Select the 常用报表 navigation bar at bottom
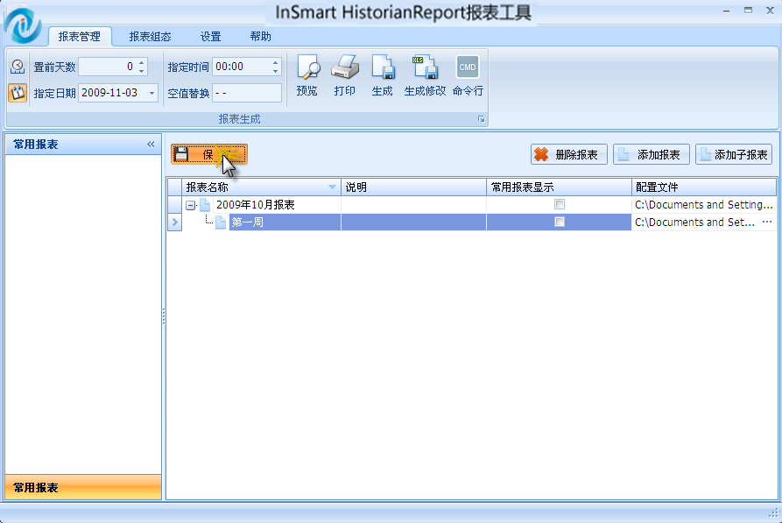This screenshot has width=782, height=523. click(83, 488)
